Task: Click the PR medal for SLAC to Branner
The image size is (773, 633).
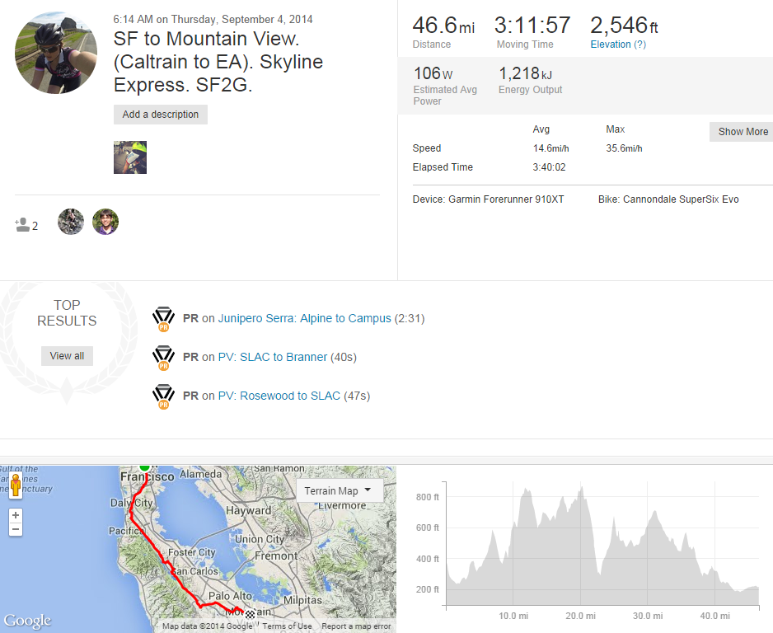Action: (x=163, y=358)
